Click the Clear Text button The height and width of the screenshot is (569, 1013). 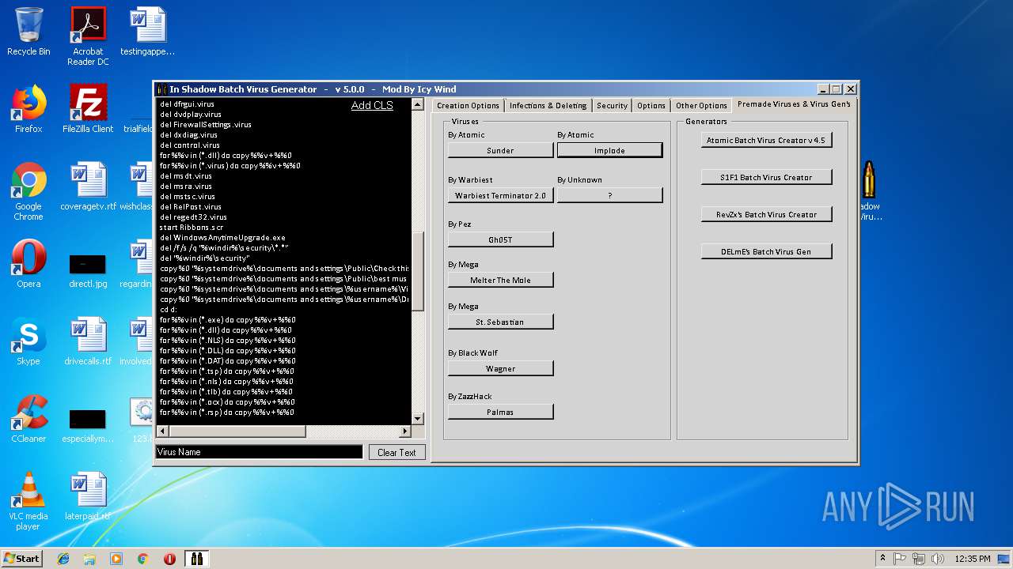point(396,452)
